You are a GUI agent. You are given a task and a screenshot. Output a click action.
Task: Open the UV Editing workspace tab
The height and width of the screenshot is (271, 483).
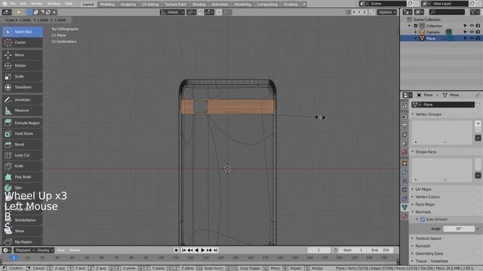click(150, 5)
